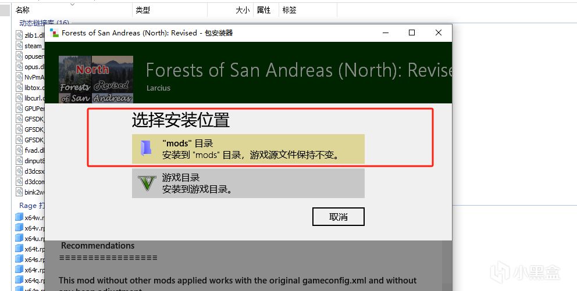Select the d3dcom file icon

coord(19,181)
